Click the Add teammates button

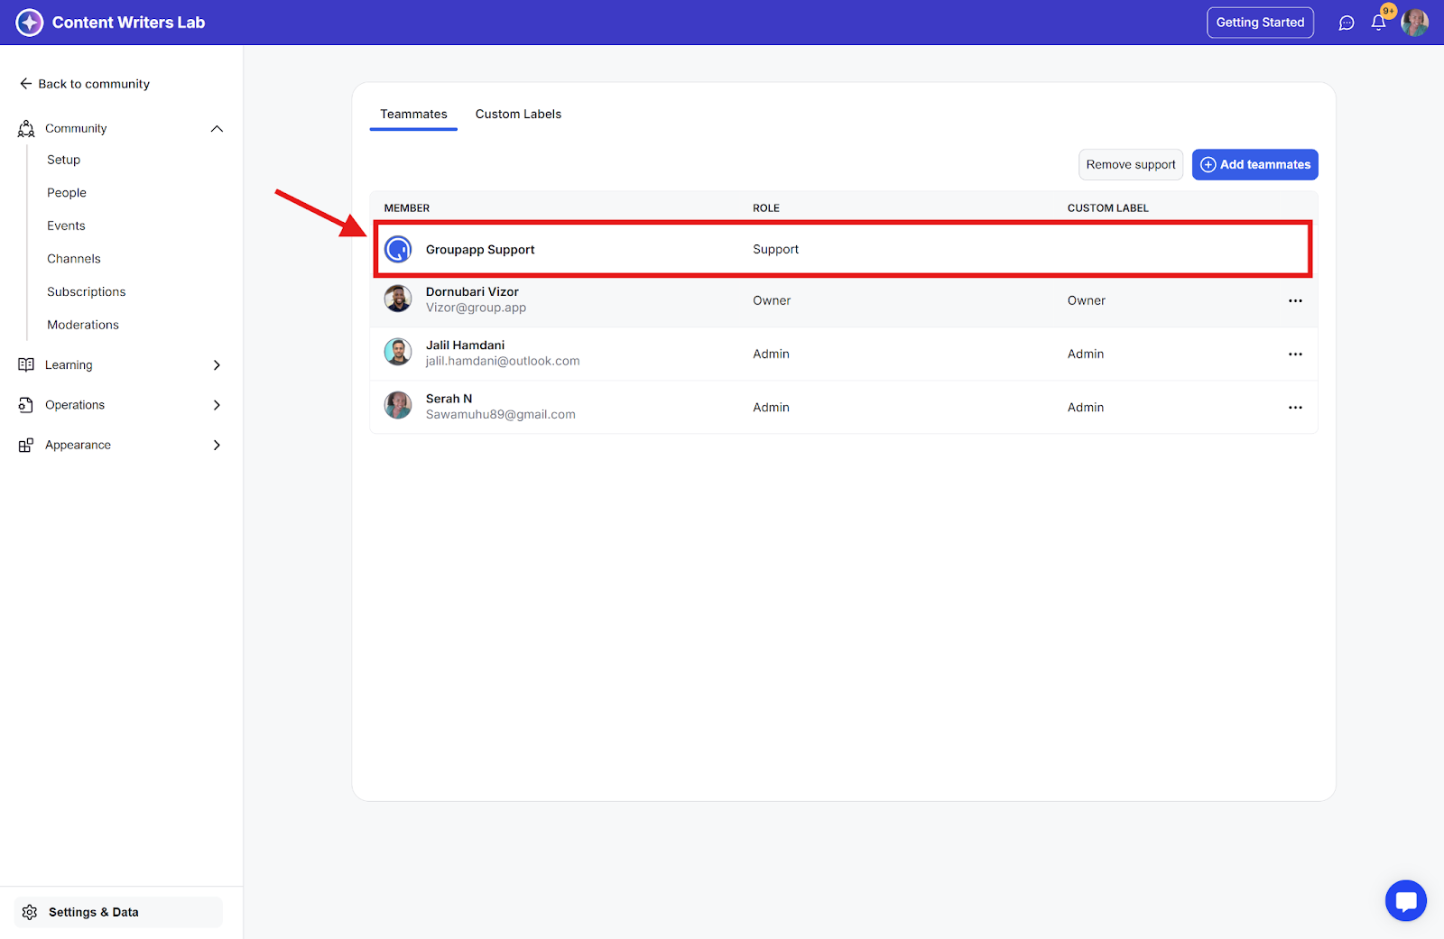[x=1254, y=165]
